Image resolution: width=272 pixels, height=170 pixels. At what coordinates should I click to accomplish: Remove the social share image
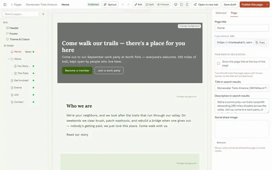coord(221,142)
